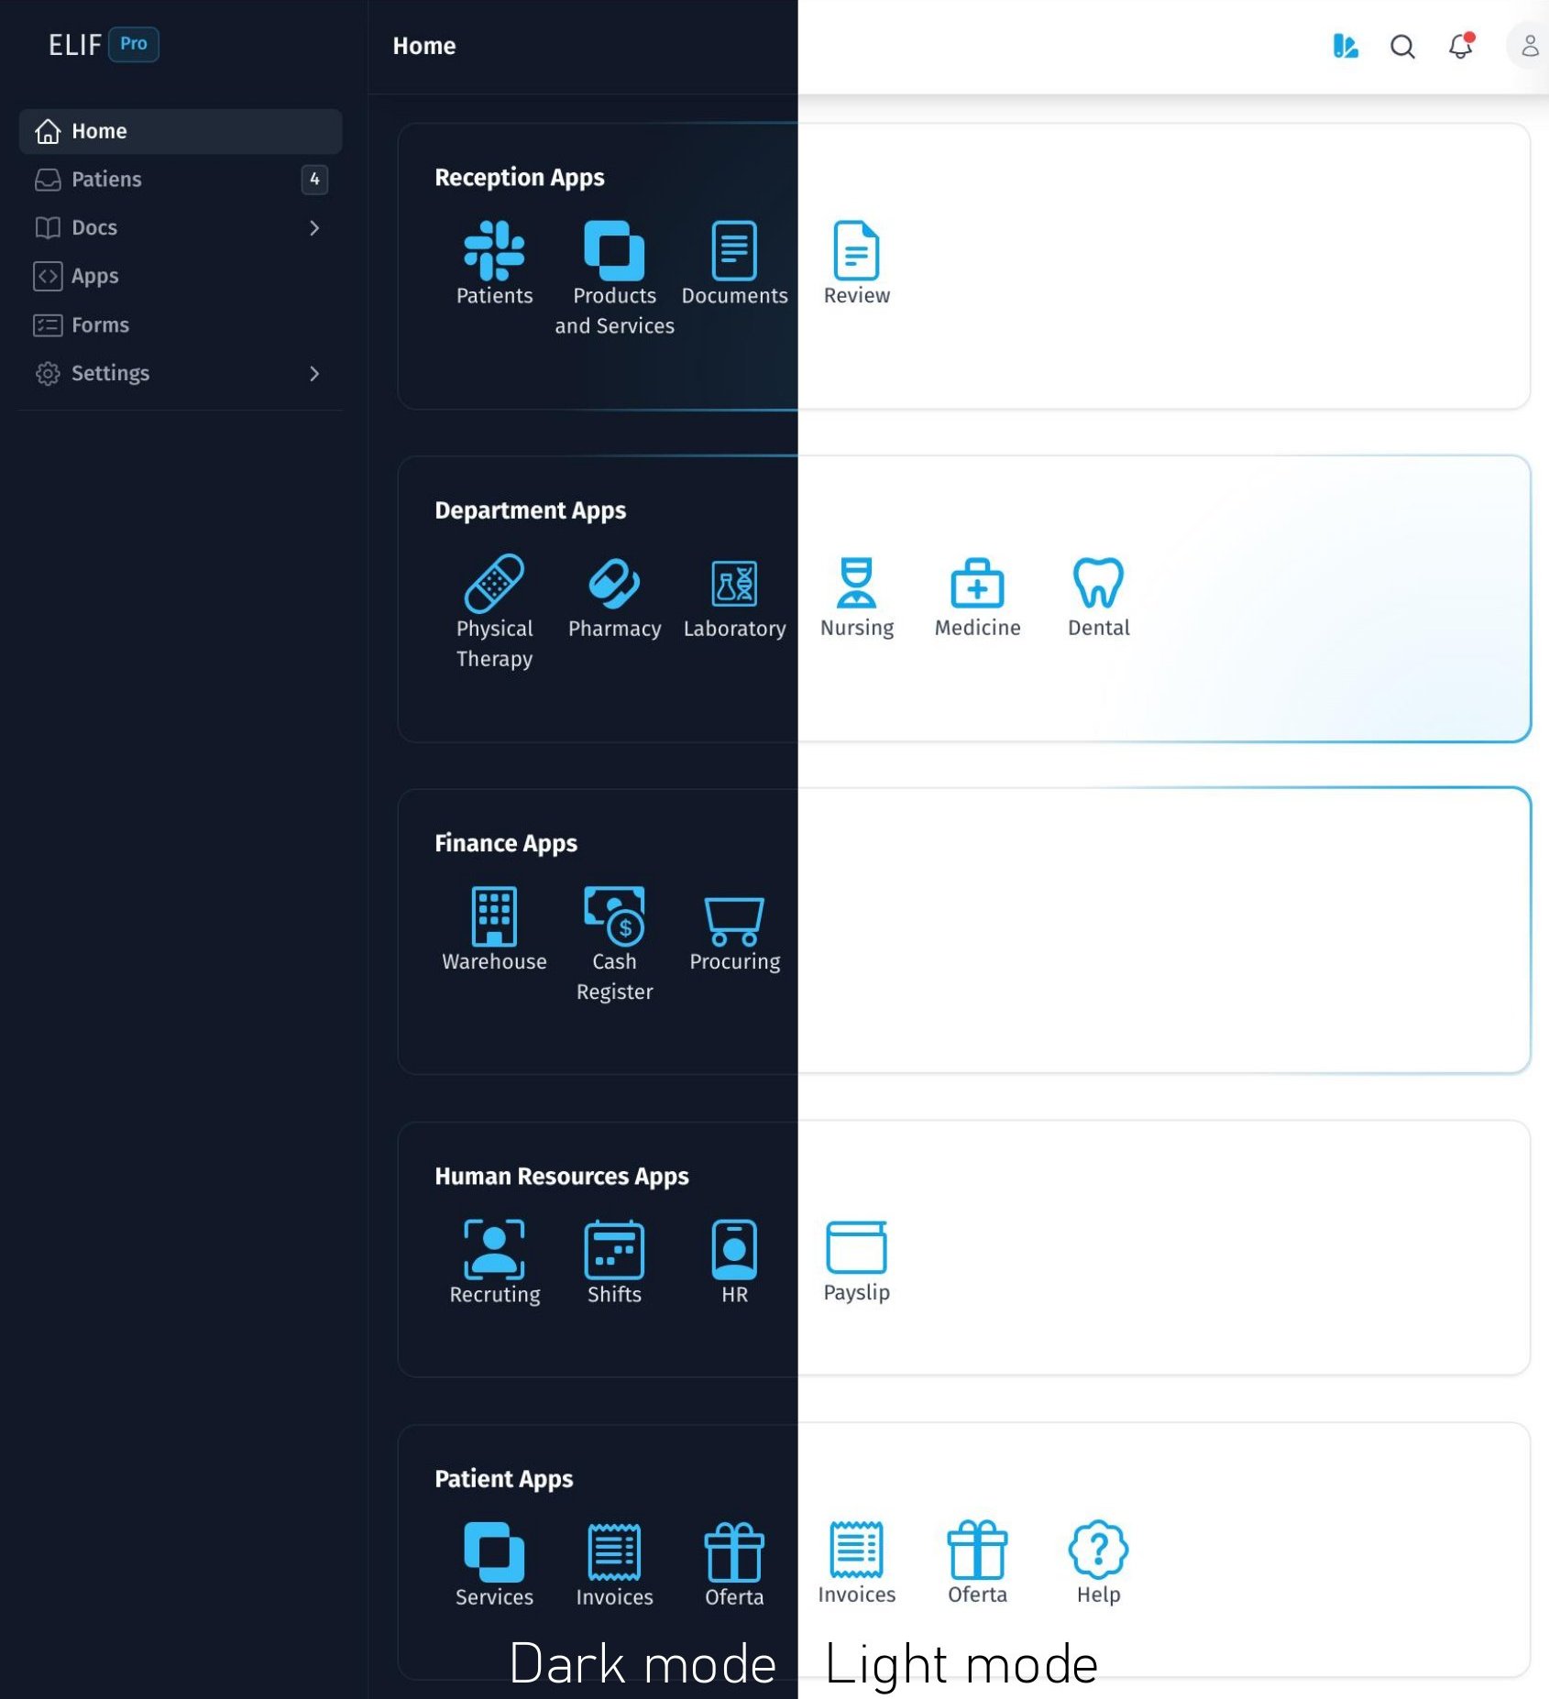The height and width of the screenshot is (1699, 1549).
Task: Open the Cash Register app
Action: pos(614,916)
